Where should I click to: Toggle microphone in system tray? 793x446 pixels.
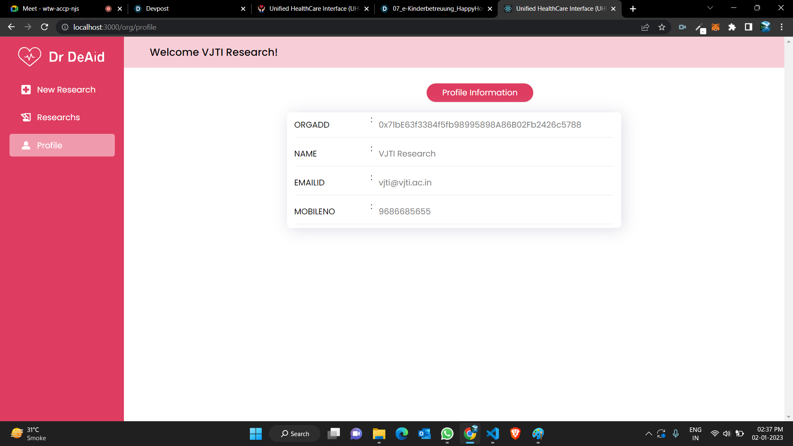coord(676,434)
